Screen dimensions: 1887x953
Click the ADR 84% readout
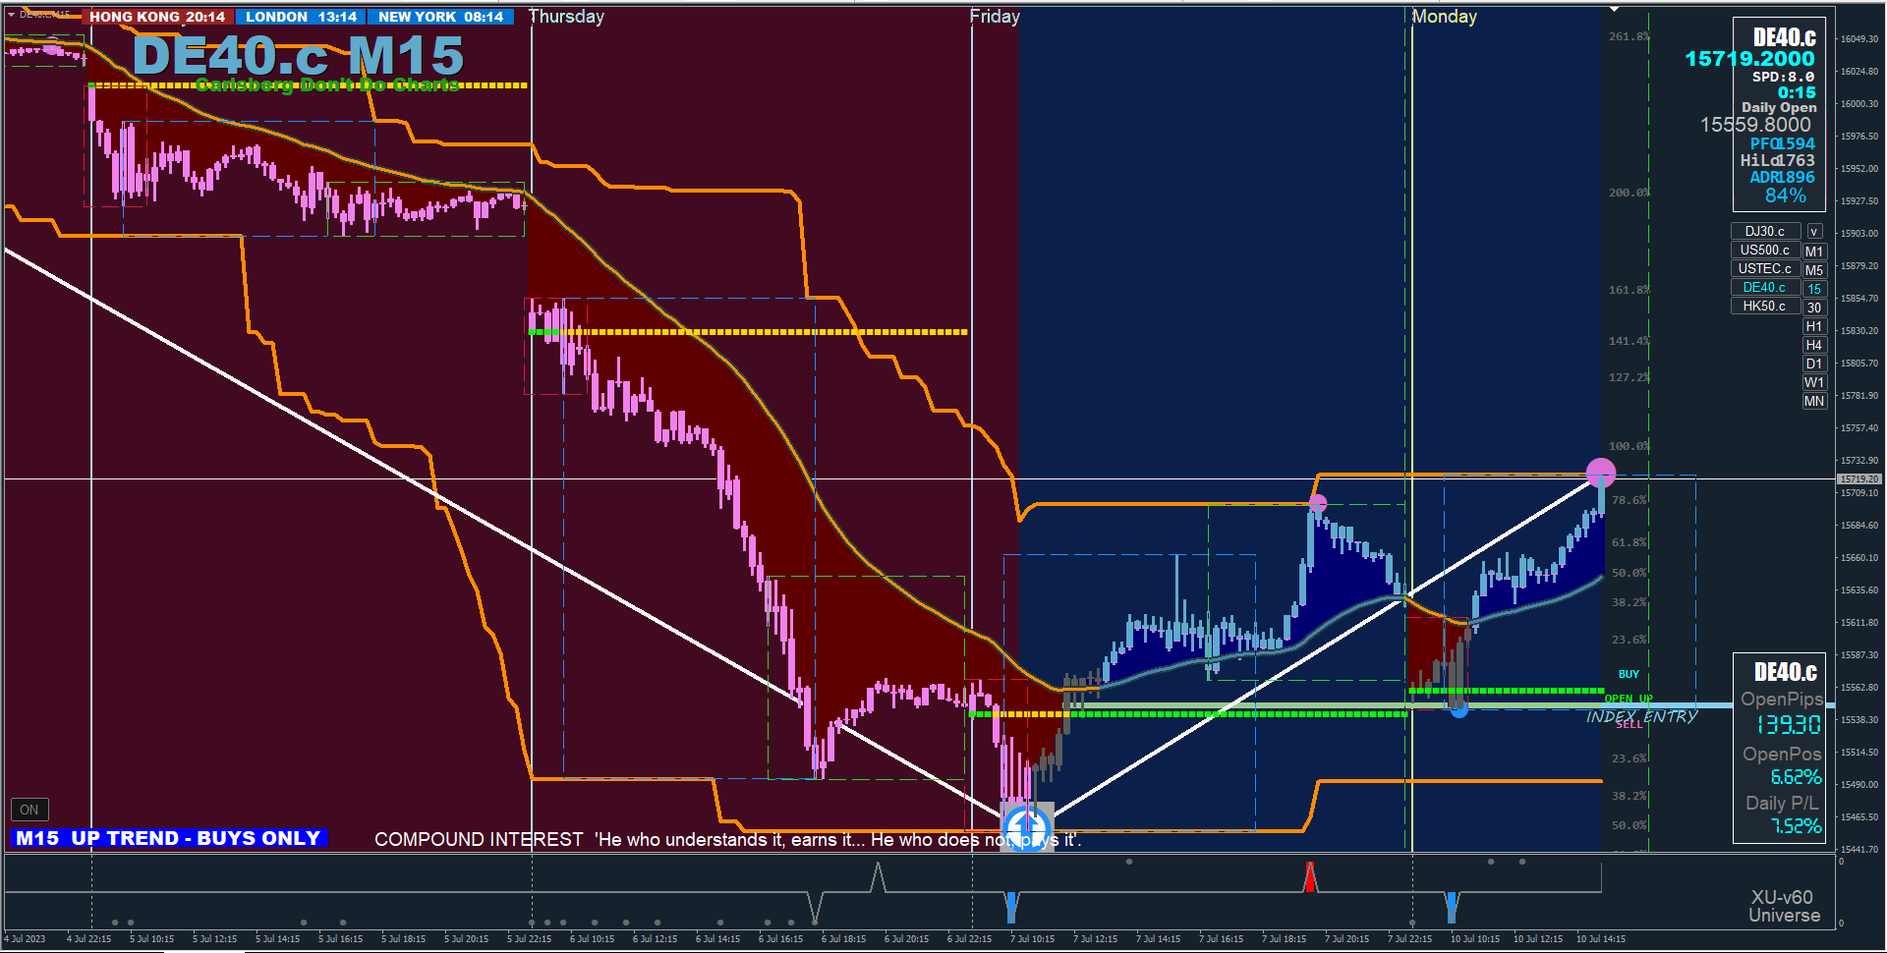tap(1785, 196)
